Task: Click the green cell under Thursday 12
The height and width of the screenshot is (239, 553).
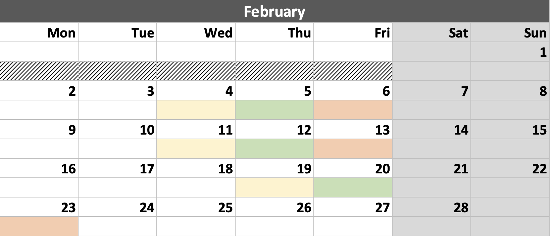Action: tap(274, 149)
